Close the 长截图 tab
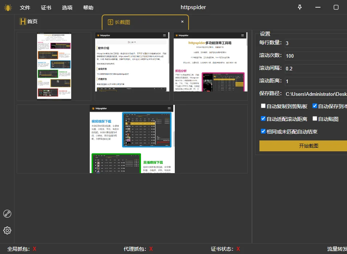347x254 pixels. click(x=182, y=21)
